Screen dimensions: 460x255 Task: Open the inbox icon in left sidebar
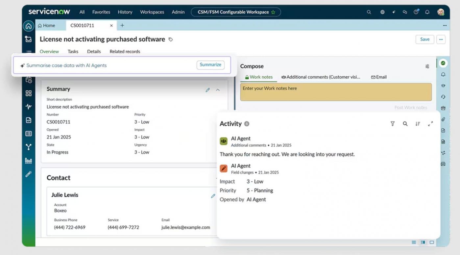29,39
